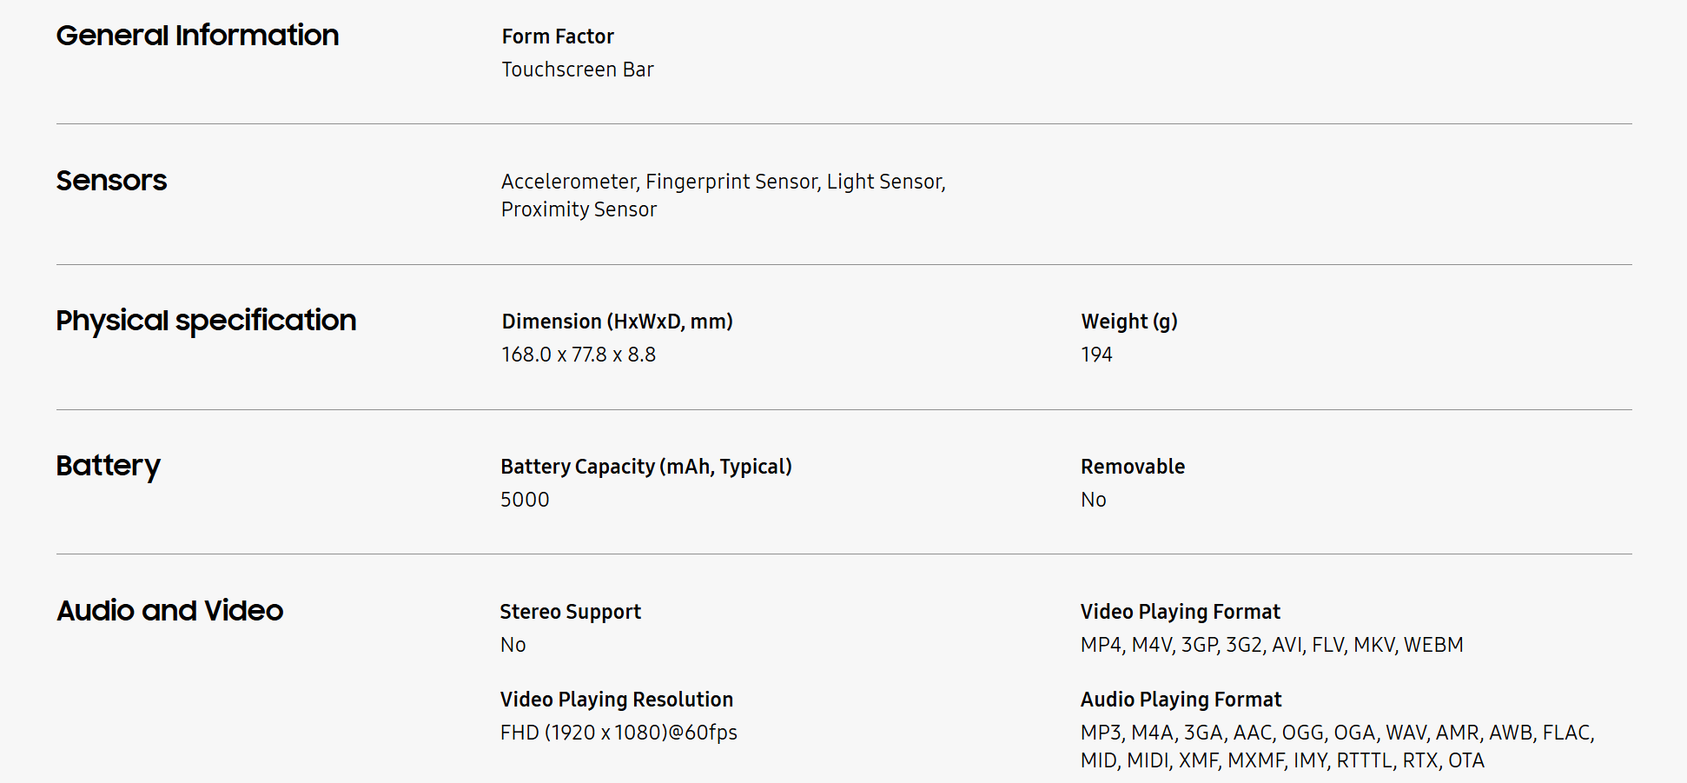The image size is (1687, 783).
Task: Click the 5000 battery capacity value
Action: point(525,500)
